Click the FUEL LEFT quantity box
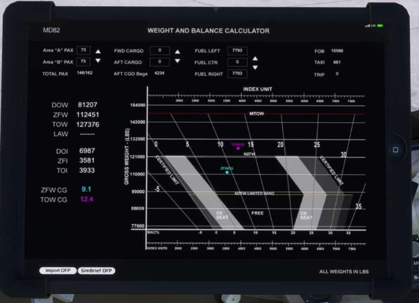Screen dimensions: 419x303 click(237, 51)
